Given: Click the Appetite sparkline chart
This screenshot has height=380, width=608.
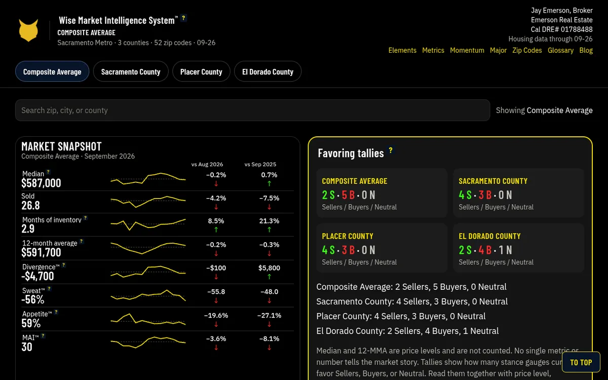Looking at the screenshot, I should 148,318.
